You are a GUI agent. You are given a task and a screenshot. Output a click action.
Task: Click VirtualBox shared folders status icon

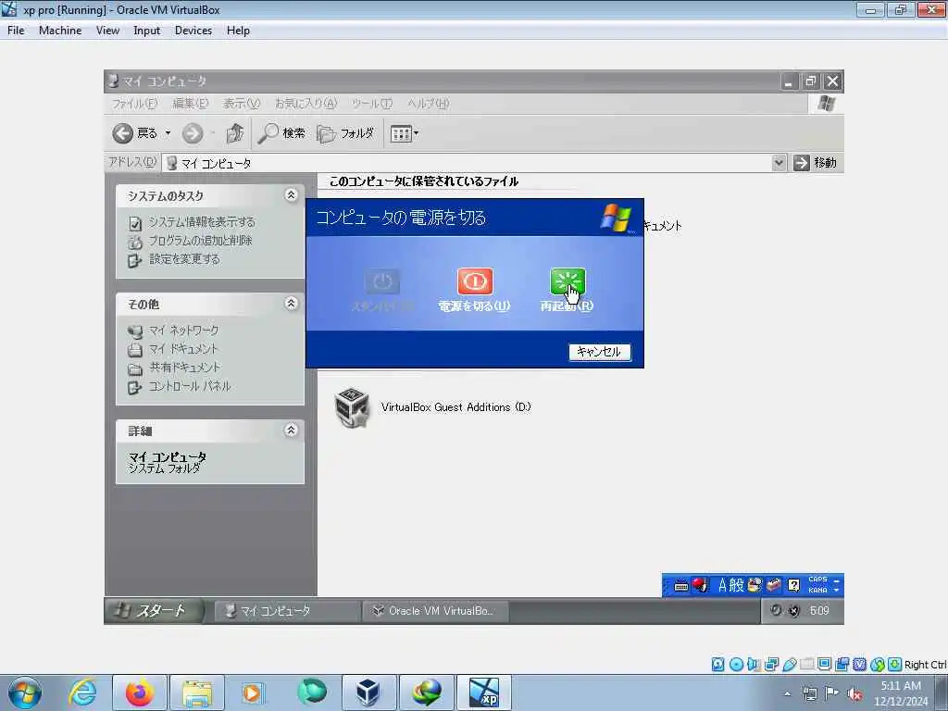tap(806, 665)
